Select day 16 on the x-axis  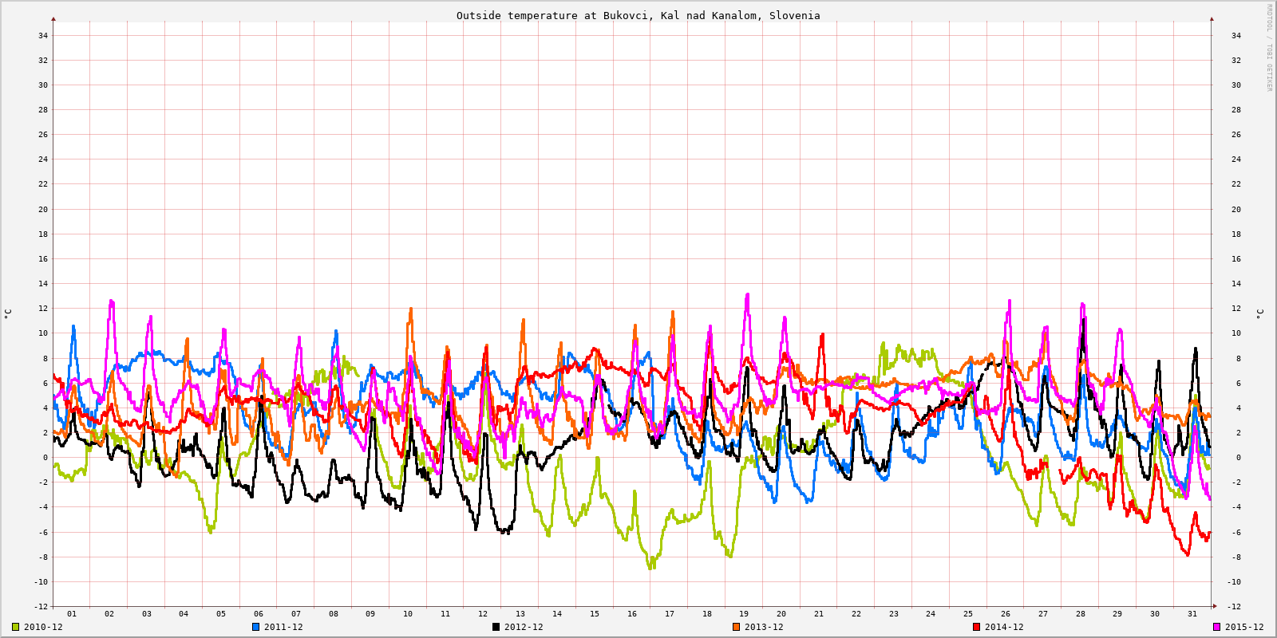[x=632, y=613]
